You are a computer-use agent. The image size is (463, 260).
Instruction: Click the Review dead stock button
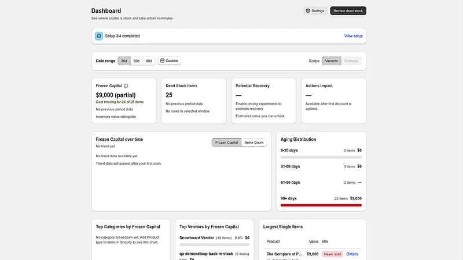(348, 11)
